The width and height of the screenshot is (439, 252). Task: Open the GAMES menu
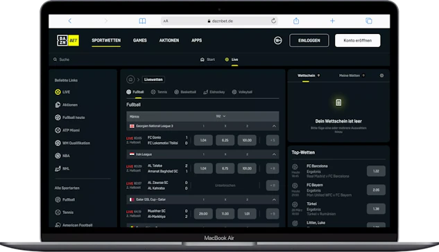[x=140, y=41]
